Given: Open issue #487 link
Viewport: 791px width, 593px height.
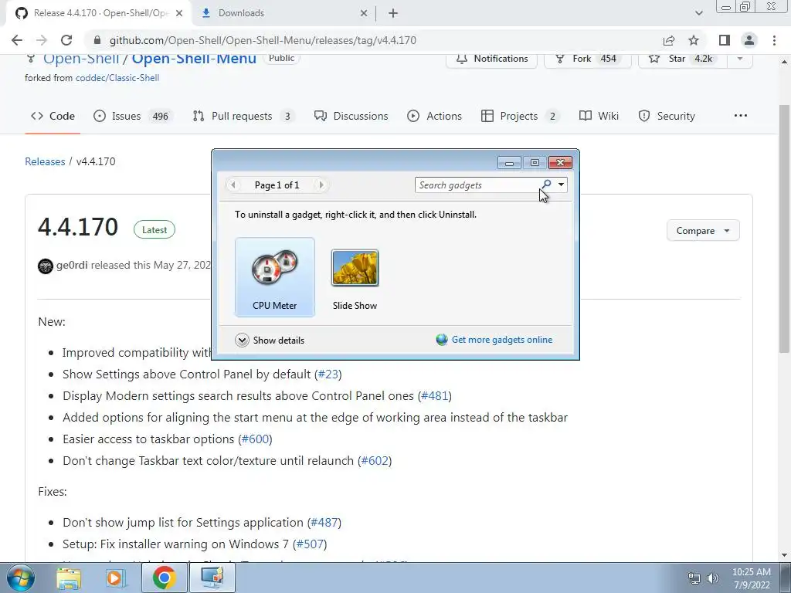Looking at the screenshot, I should [324, 523].
